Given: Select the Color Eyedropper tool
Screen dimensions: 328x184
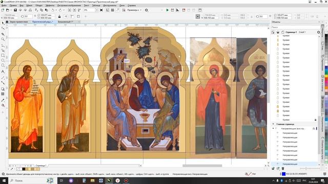Looking at the screenshot, I should (x=3, y=100).
